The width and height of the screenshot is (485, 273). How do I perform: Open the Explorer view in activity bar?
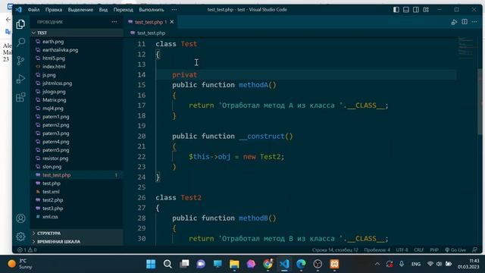(20, 24)
